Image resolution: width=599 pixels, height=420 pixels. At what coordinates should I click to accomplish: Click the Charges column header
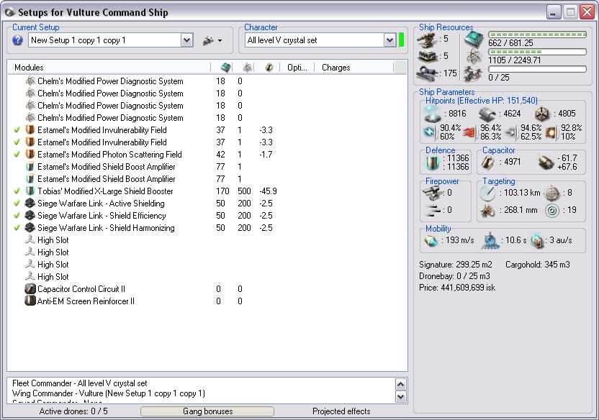[353, 68]
